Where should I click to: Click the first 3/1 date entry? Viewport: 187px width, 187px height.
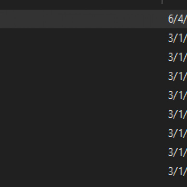point(177,38)
